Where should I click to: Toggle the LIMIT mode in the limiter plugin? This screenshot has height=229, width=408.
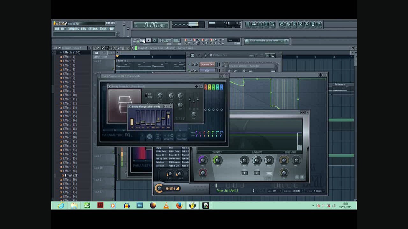pos(269,174)
